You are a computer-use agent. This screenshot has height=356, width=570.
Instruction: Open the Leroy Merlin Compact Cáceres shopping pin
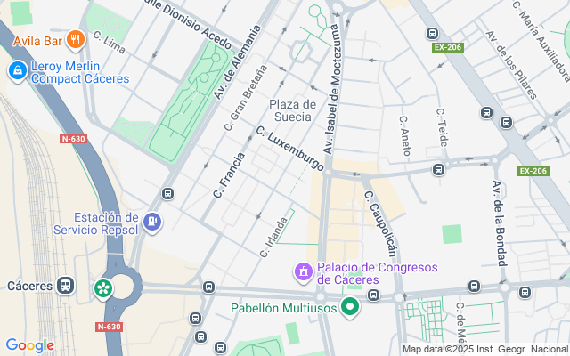tap(17, 71)
